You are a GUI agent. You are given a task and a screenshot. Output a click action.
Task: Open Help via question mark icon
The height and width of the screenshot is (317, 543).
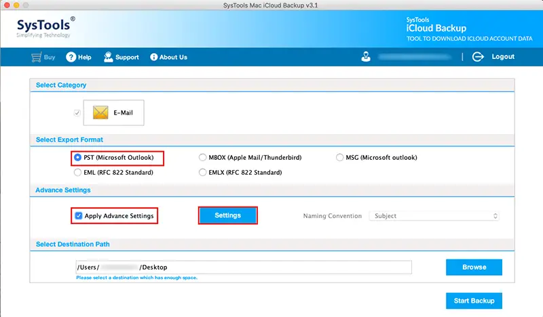tap(71, 57)
